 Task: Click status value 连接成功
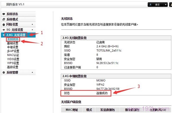pos(102,93)
